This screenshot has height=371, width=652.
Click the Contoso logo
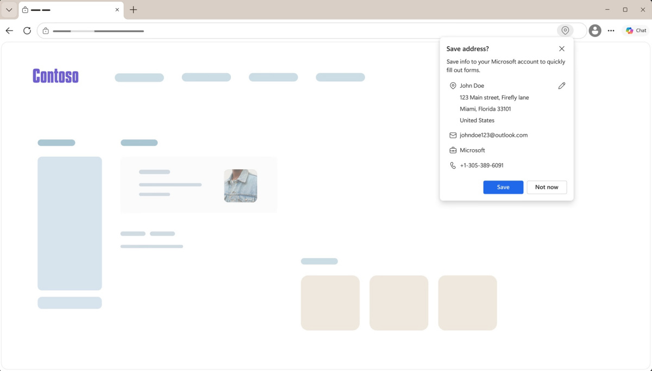pyautogui.click(x=55, y=76)
